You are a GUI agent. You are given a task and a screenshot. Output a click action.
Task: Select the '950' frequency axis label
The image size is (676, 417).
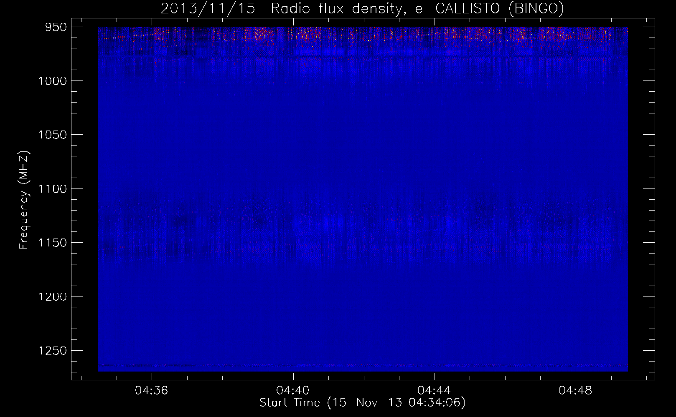click(x=56, y=27)
